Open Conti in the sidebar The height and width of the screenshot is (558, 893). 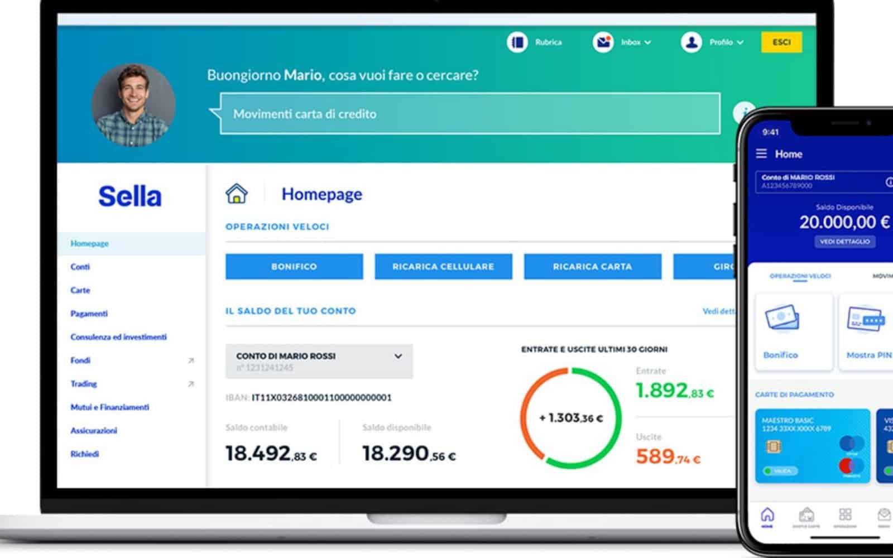point(80,267)
